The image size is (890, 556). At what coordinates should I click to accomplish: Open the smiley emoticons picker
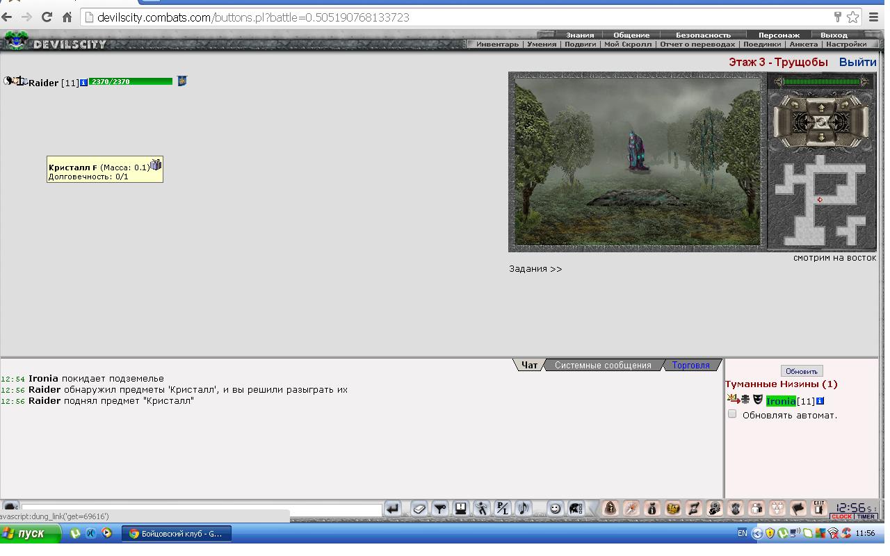point(555,509)
